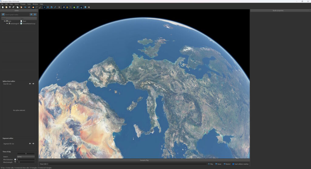Screen dimensions: 311x169
Task: Go to next segment in Segment editor
Action: pos(33,144)
